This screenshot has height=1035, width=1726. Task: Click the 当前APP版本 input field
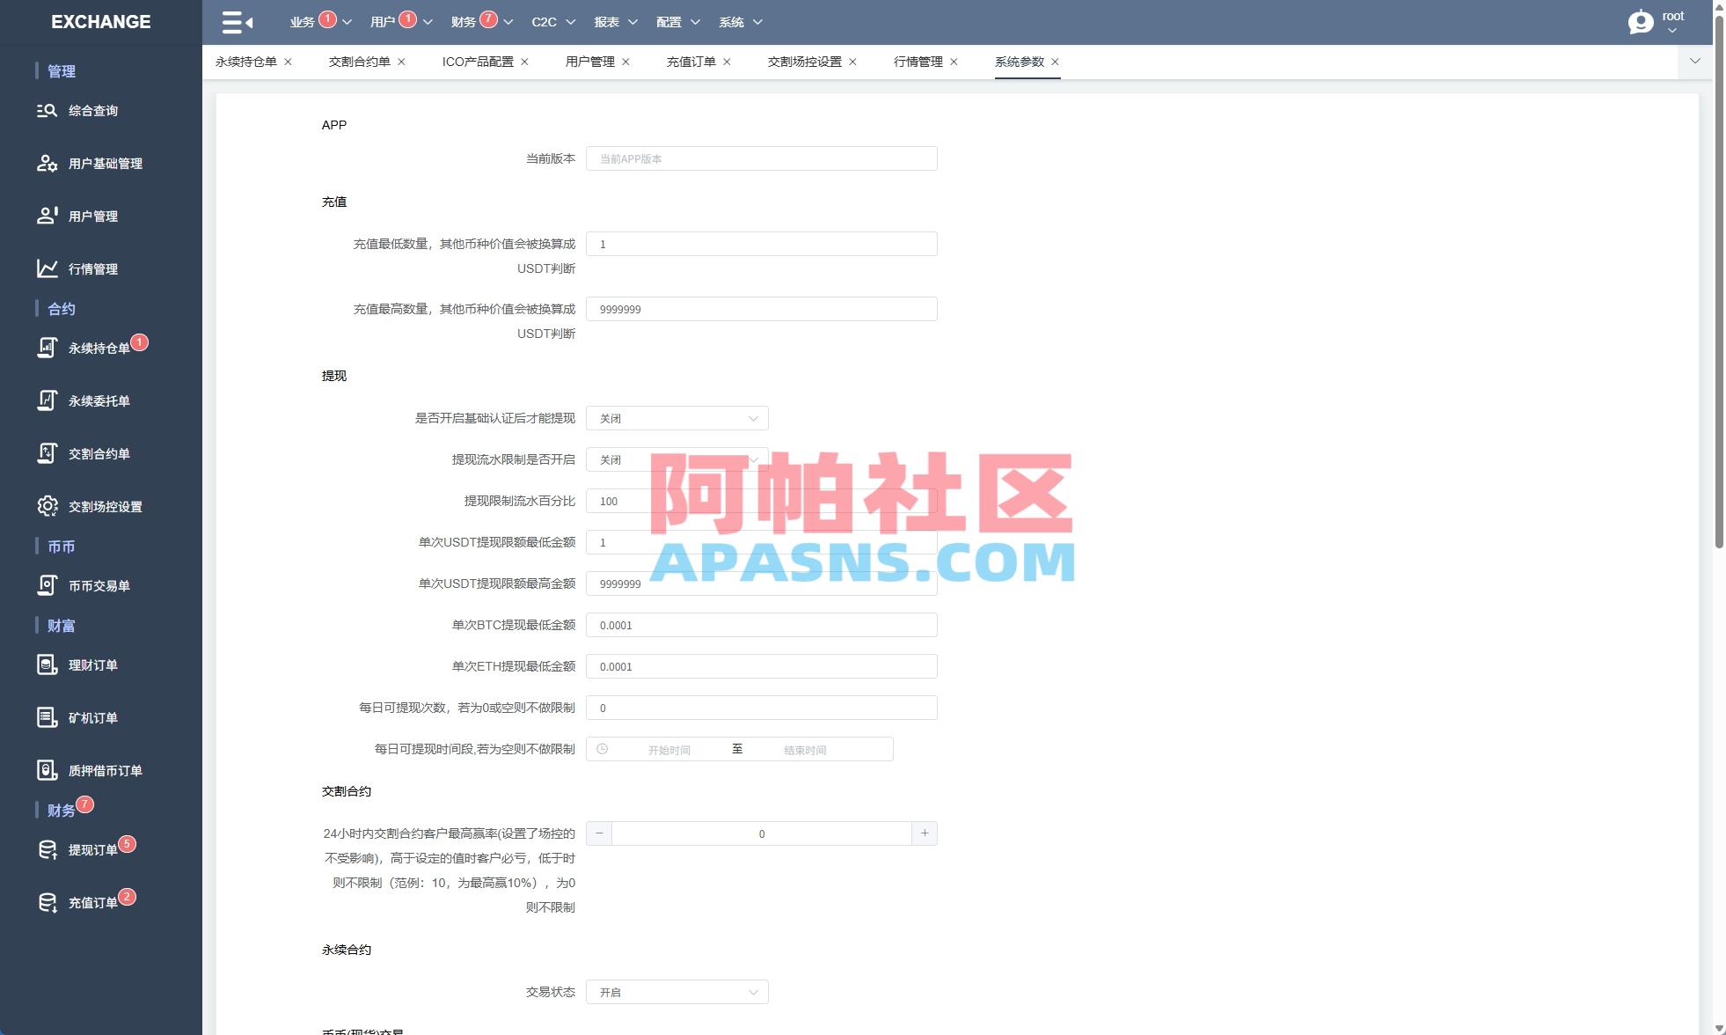tap(762, 158)
